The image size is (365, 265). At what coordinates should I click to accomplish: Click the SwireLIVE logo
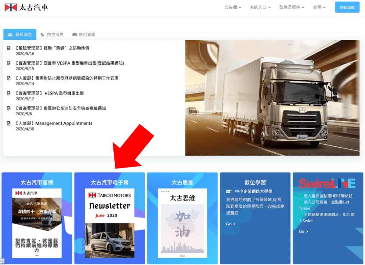click(x=327, y=183)
